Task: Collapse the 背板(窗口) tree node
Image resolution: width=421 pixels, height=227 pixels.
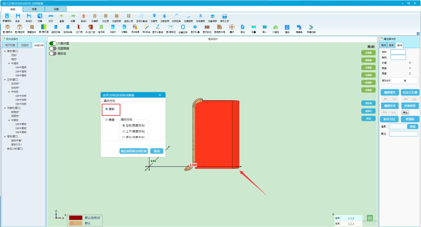Action: coord(5,136)
